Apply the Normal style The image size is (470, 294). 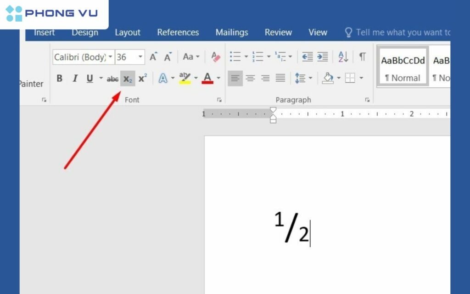(403, 67)
